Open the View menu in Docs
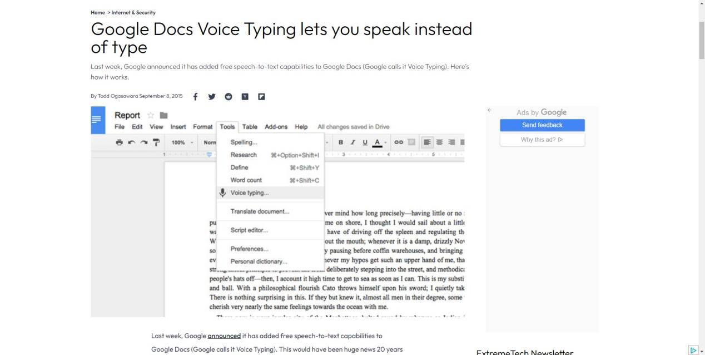This screenshot has width=705, height=355. point(156,127)
